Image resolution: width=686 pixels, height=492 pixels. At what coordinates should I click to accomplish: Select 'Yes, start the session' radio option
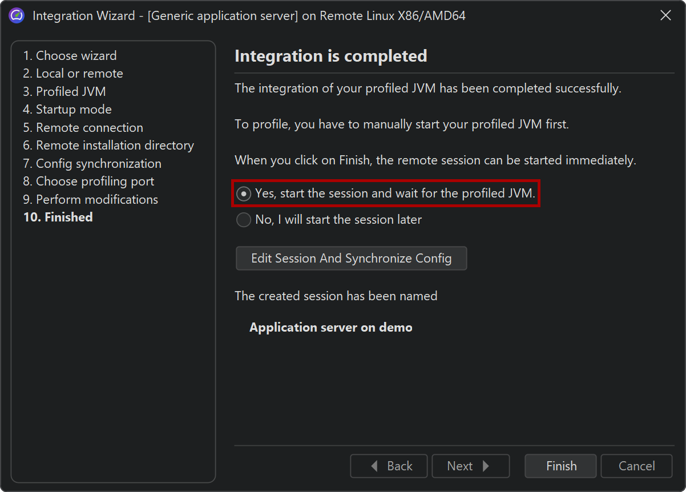[244, 194]
